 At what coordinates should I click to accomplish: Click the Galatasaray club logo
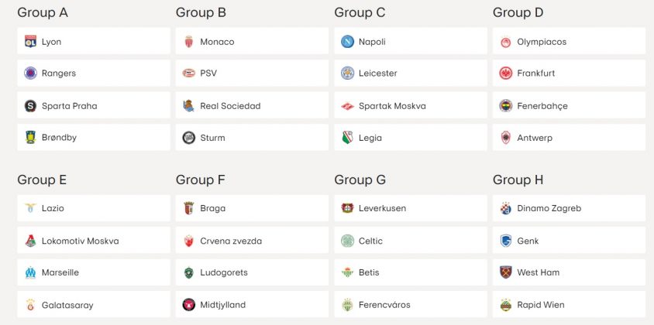(x=31, y=305)
